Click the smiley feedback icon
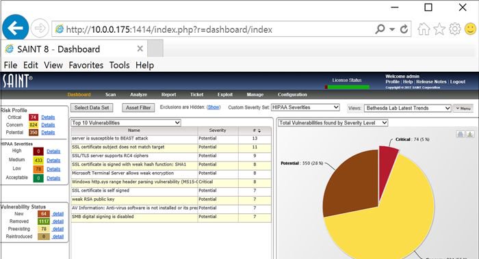The width and height of the screenshot is (479, 259). click(x=471, y=29)
